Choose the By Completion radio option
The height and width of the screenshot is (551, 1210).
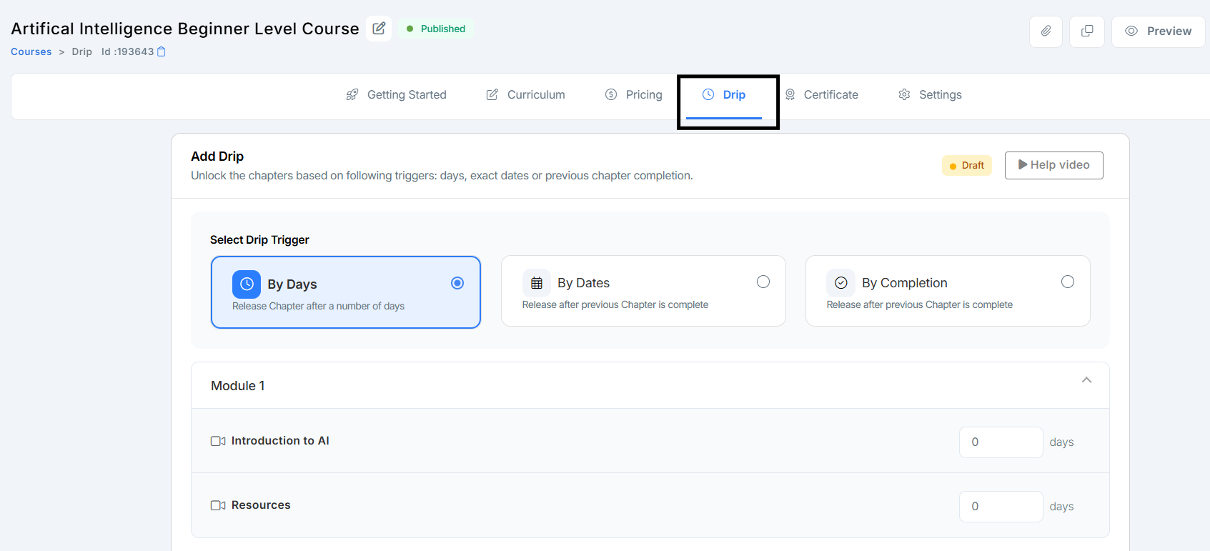pos(1068,282)
